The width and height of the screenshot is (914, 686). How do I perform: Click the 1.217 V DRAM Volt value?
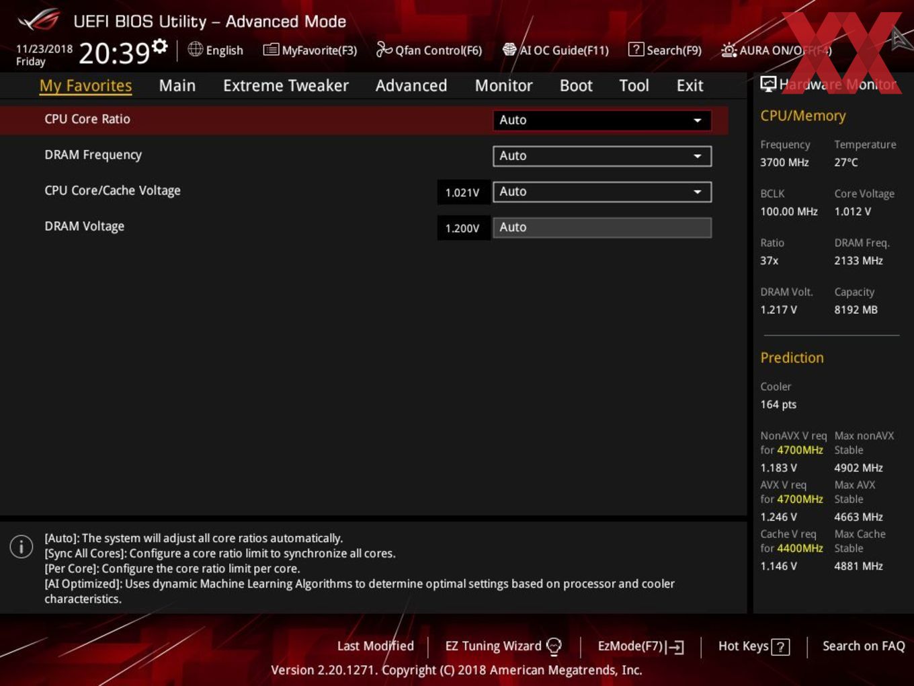point(778,309)
